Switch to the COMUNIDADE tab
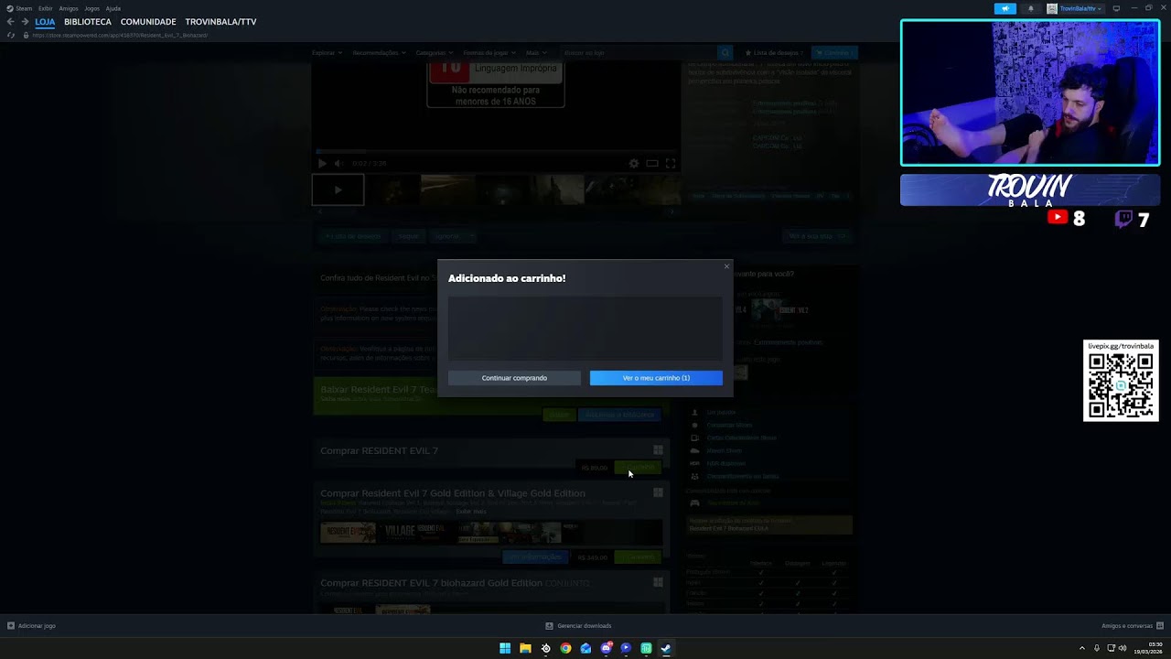 click(x=148, y=22)
